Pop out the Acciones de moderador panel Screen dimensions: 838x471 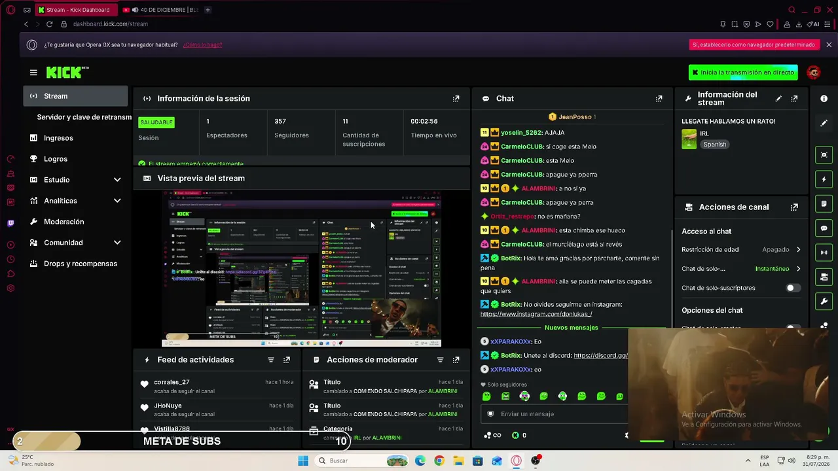pyautogui.click(x=456, y=360)
